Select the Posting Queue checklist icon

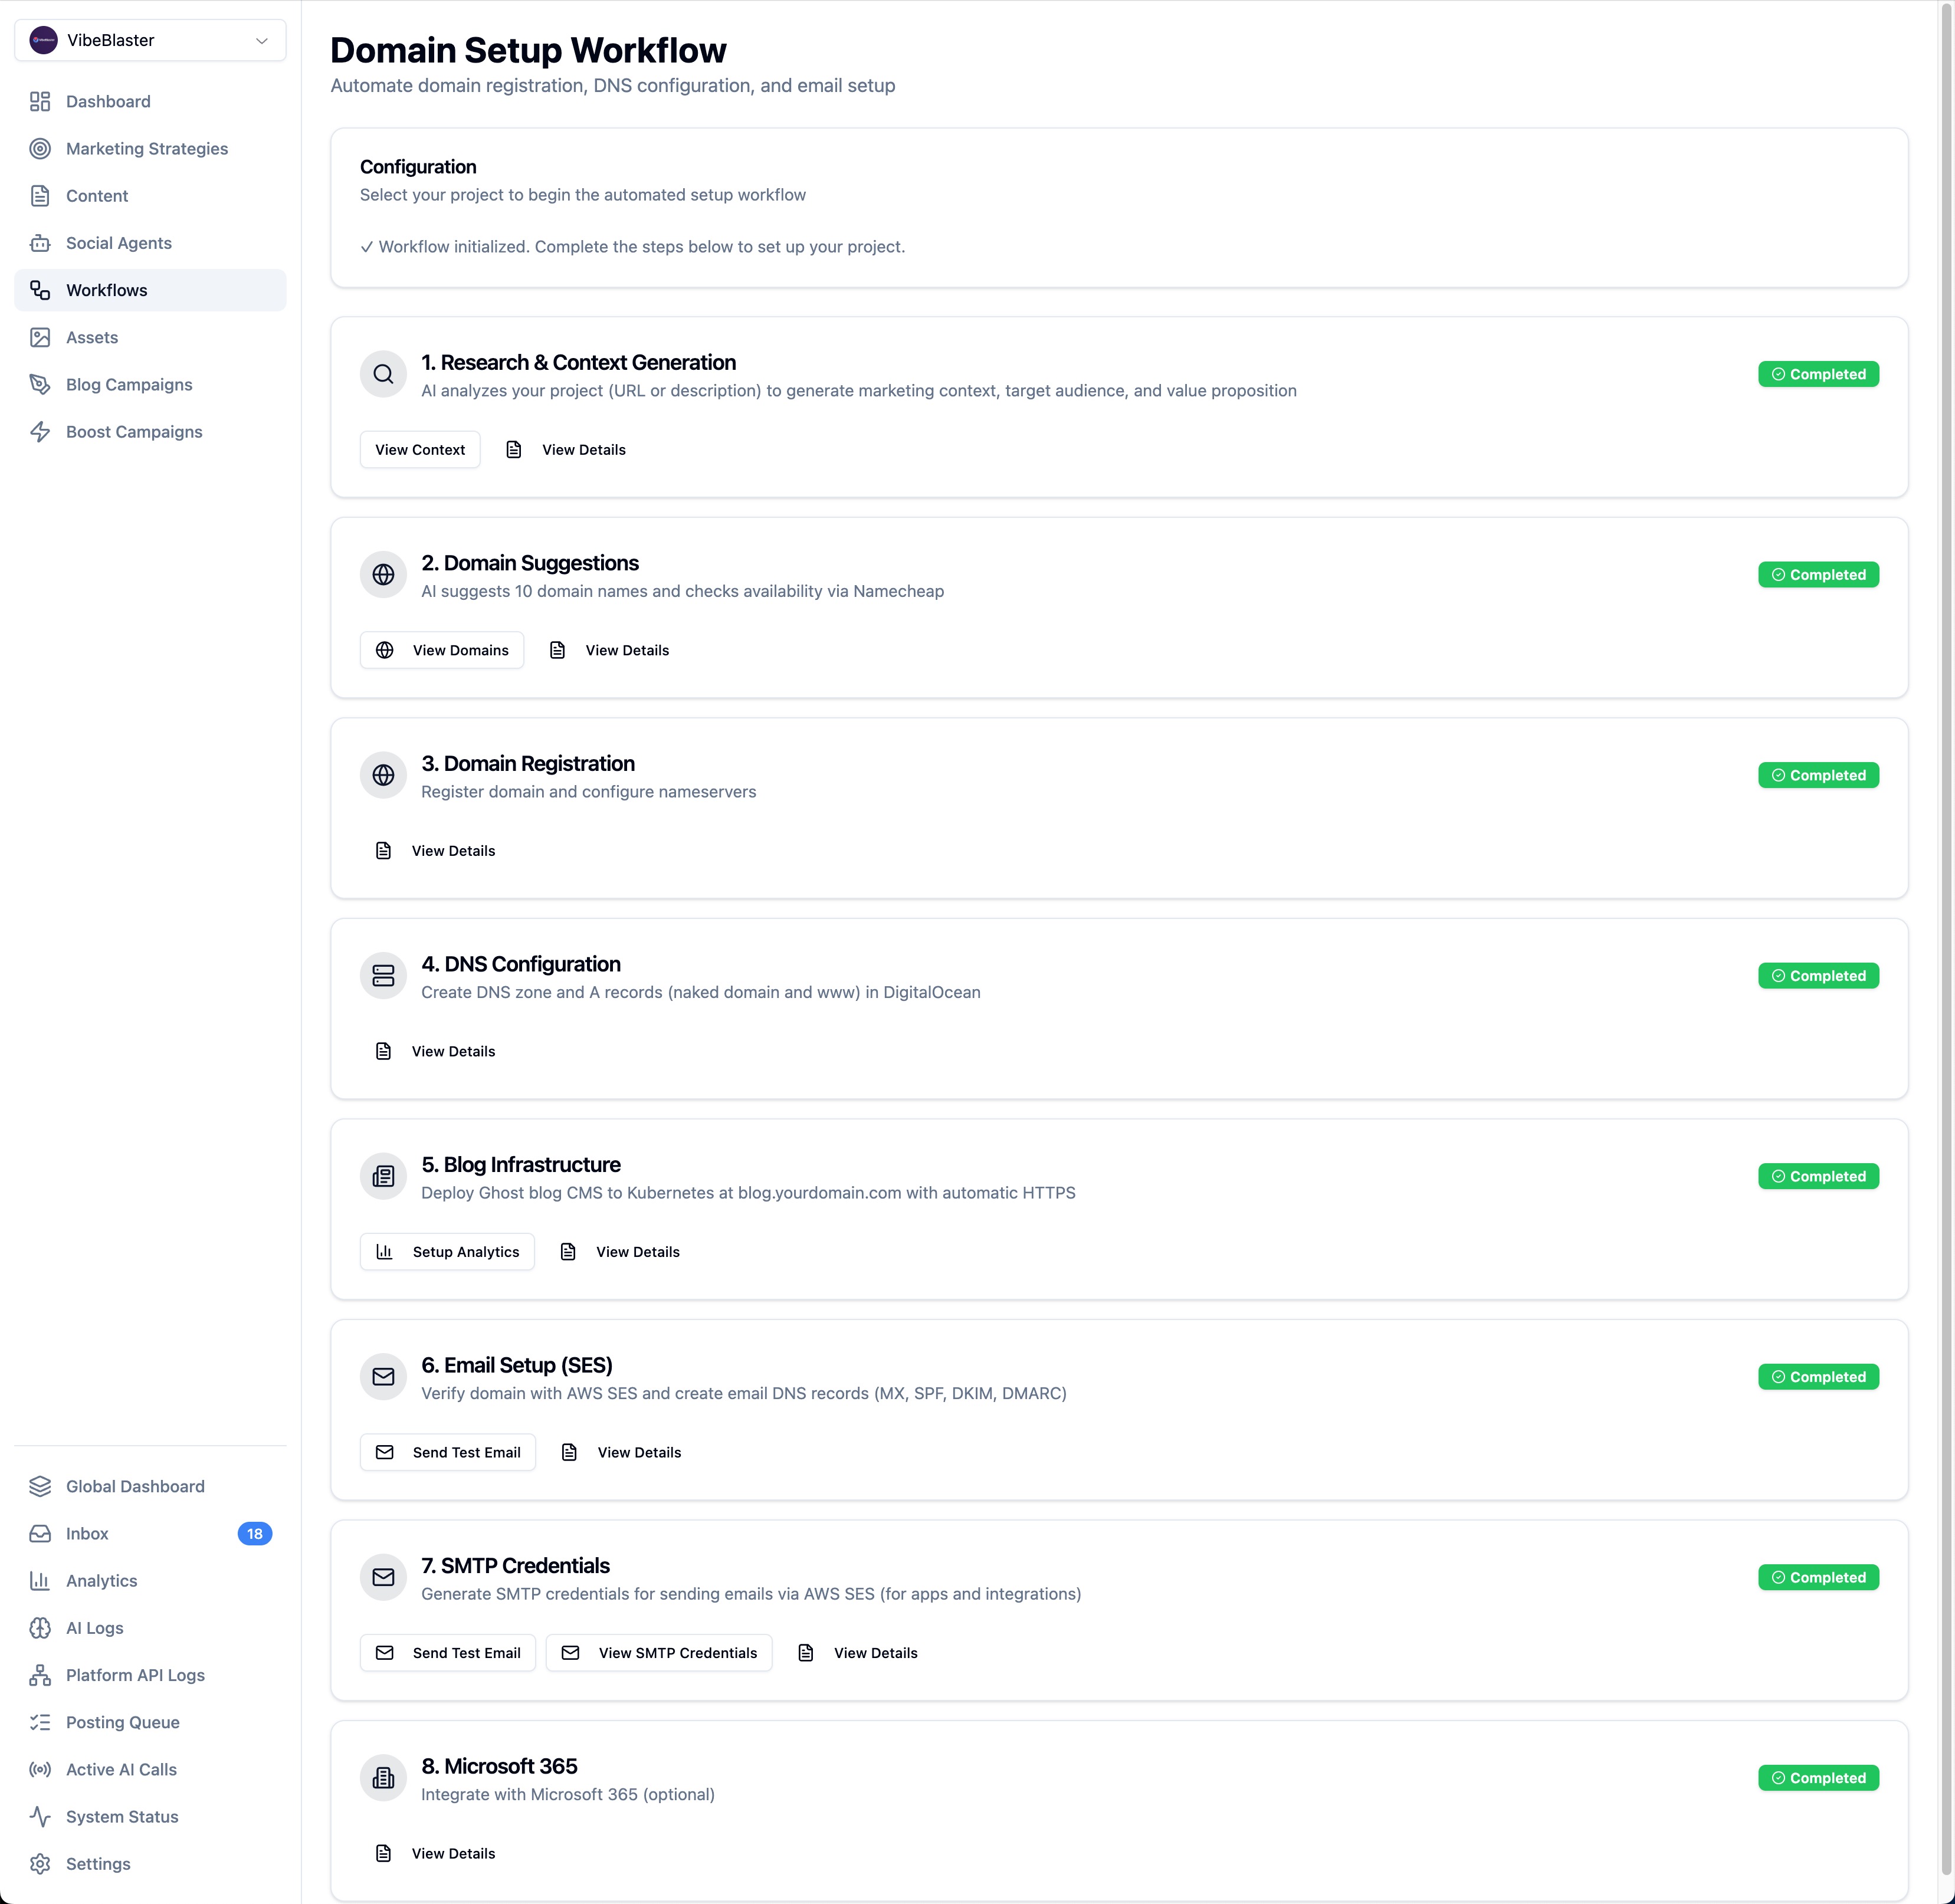[40, 1722]
